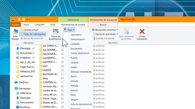
Task: Select the Buscar ribbon tab
Action: point(103,25)
